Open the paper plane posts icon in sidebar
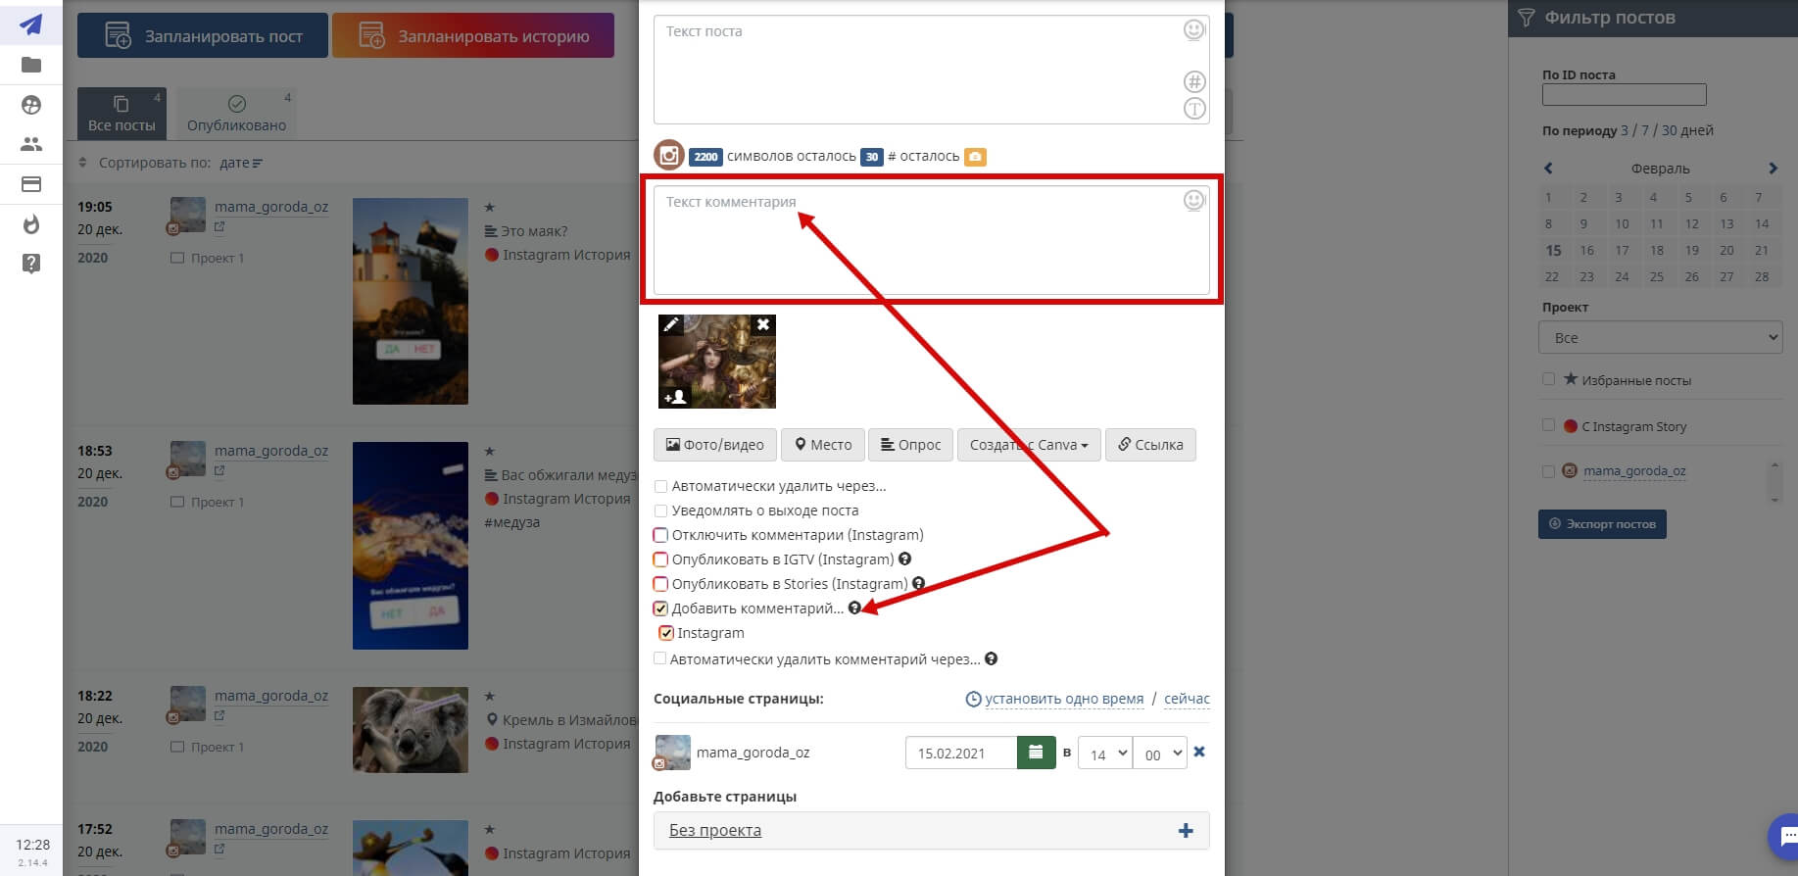Viewport: 1798px width, 876px height. tap(31, 24)
